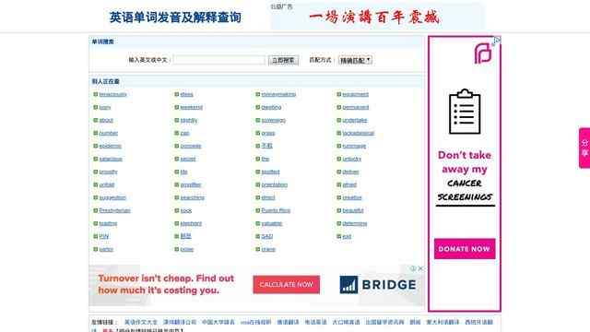Viewport: 590px width, 332px height.
Task: Open the word link 'undertake'
Action: (x=354, y=120)
